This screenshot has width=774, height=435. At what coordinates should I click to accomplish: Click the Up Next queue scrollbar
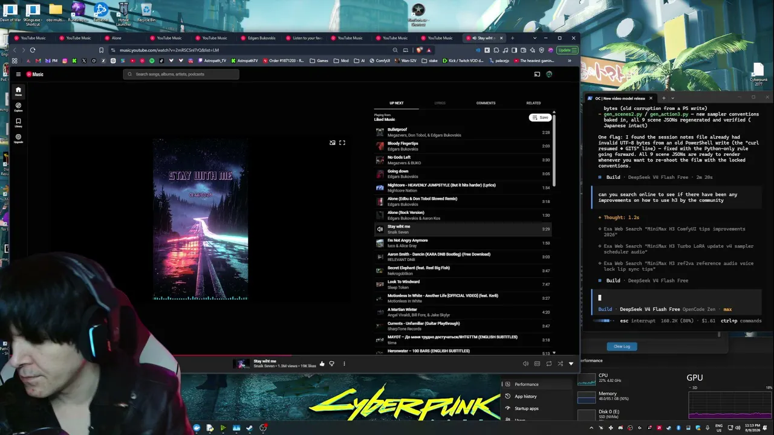pyautogui.click(x=553, y=149)
